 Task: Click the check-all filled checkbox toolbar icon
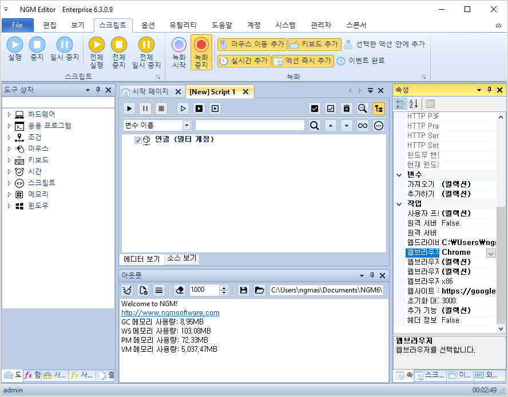pos(314,109)
